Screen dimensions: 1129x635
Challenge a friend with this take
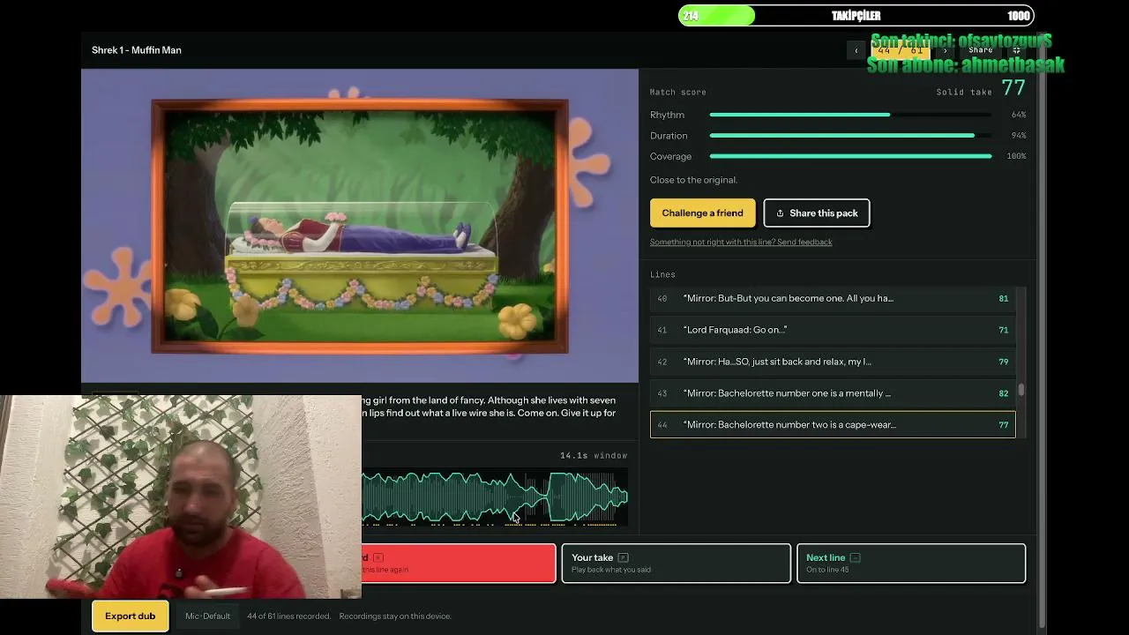pyautogui.click(x=702, y=213)
